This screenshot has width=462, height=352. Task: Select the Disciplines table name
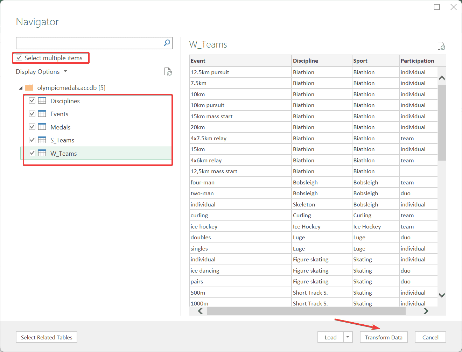[x=65, y=101]
